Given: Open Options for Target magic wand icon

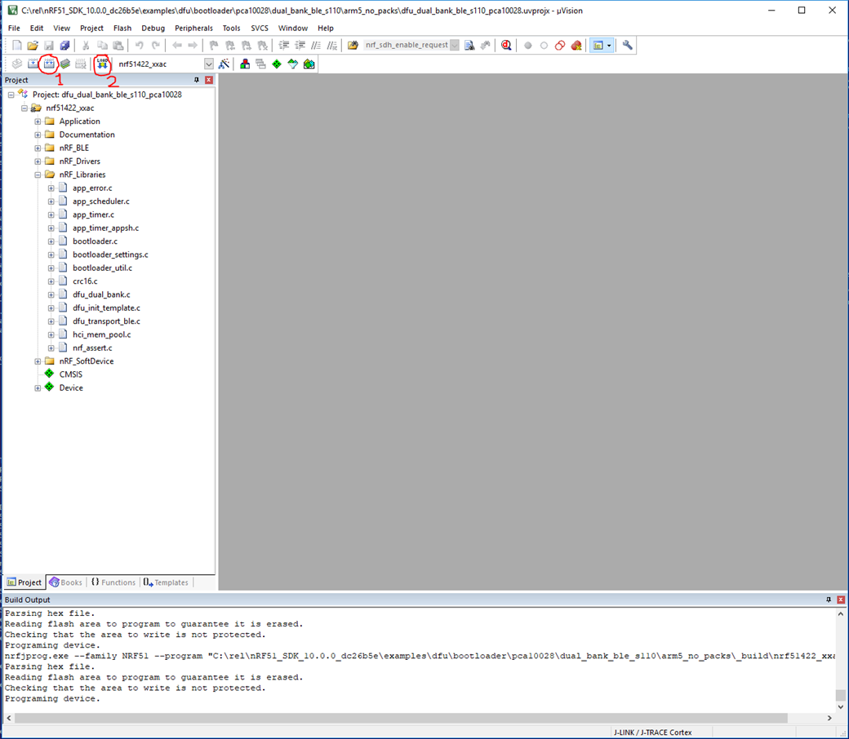Looking at the screenshot, I should [x=224, y=64].
